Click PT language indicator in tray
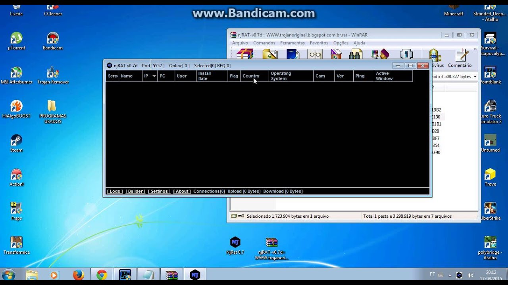508x285 pixels. [432, 274]
